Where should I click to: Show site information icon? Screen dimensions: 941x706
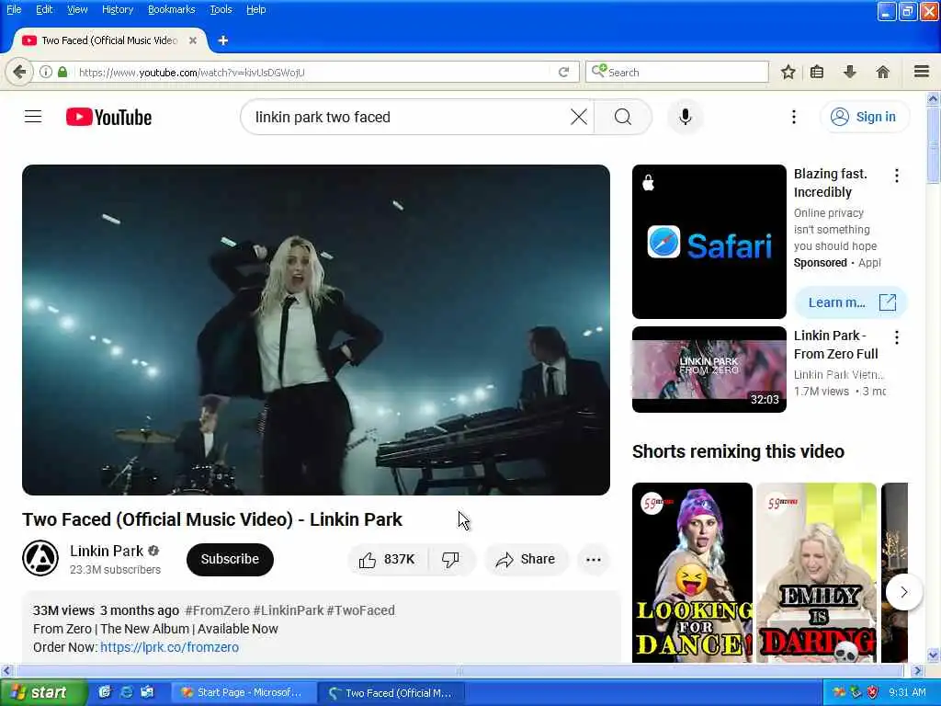click(x=46, y=72)
